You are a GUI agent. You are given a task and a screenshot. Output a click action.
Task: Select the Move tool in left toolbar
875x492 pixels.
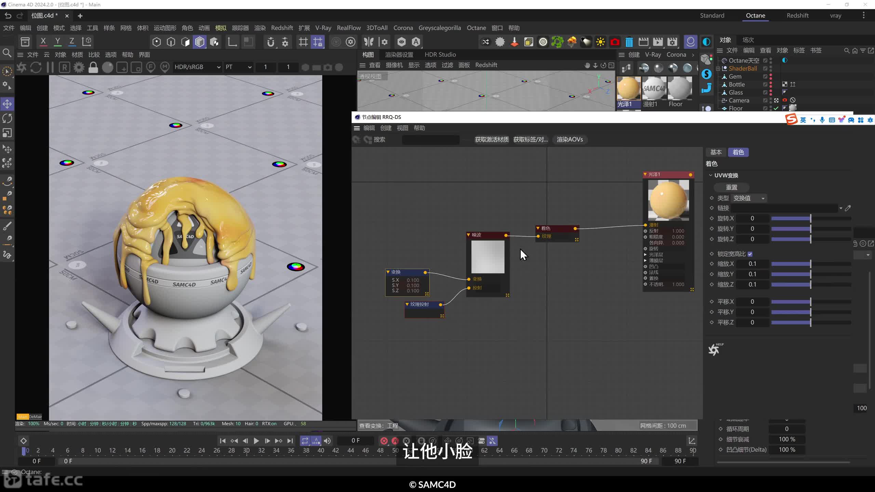point(7,104)
